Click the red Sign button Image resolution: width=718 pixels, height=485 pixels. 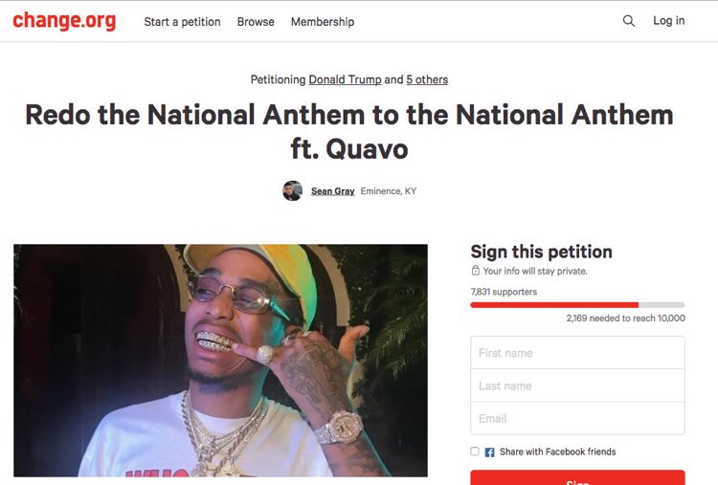577,477
